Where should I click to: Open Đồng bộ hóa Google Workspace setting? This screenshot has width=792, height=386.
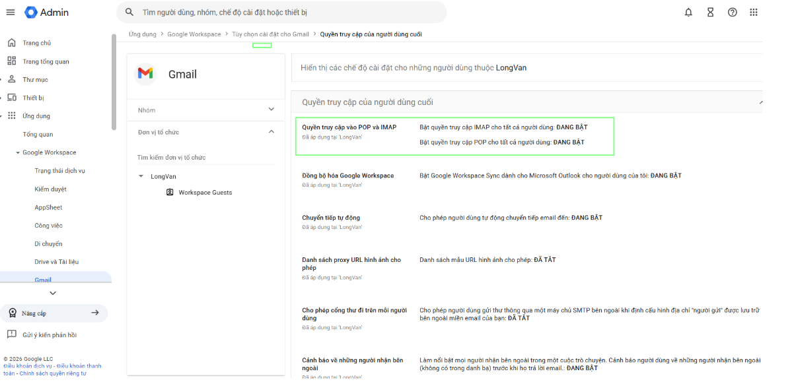coord(348,176)
